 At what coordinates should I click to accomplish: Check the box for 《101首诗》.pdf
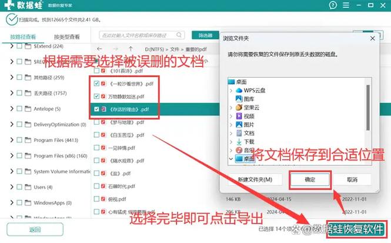point(96,71)
